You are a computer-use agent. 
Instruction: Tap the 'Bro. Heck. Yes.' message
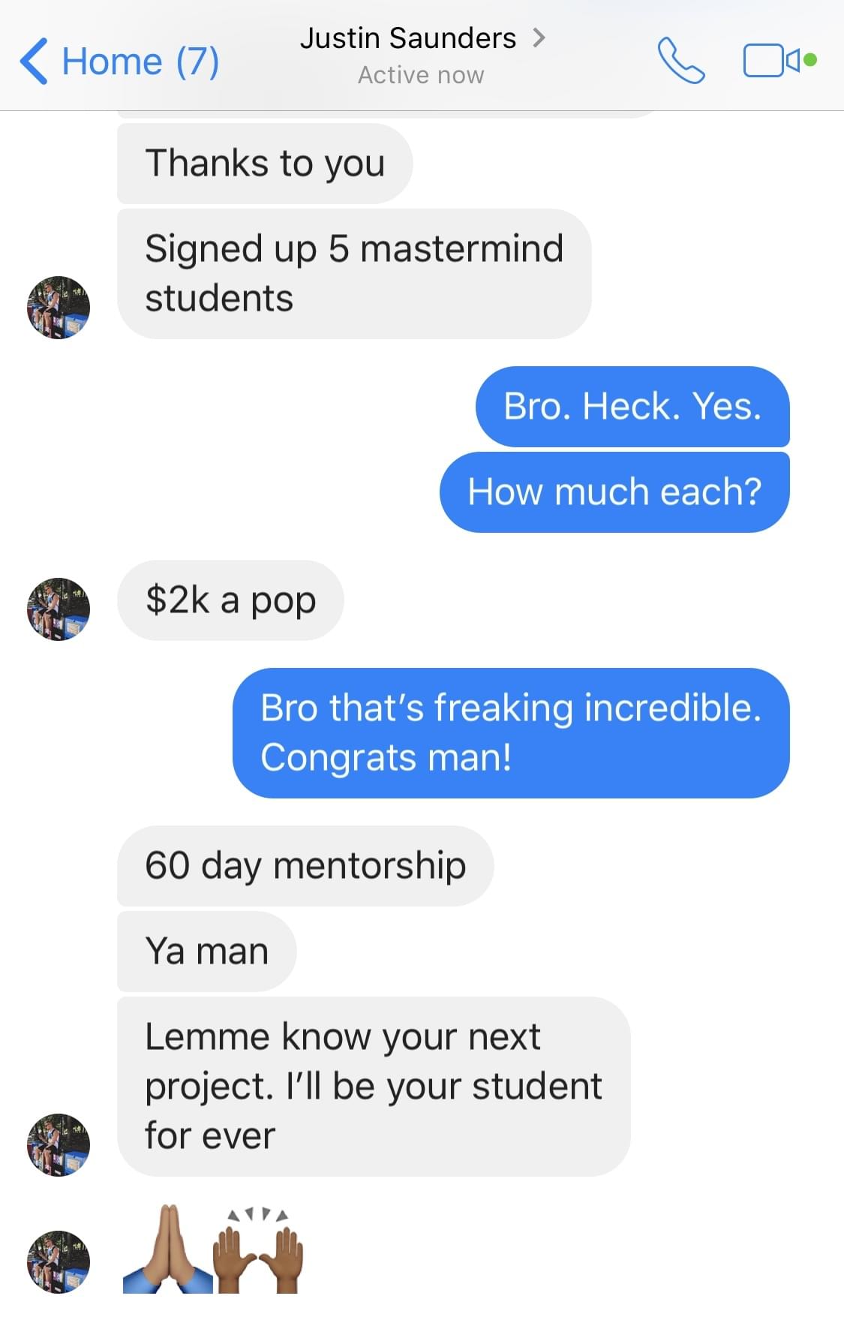[x=632, y=406]
